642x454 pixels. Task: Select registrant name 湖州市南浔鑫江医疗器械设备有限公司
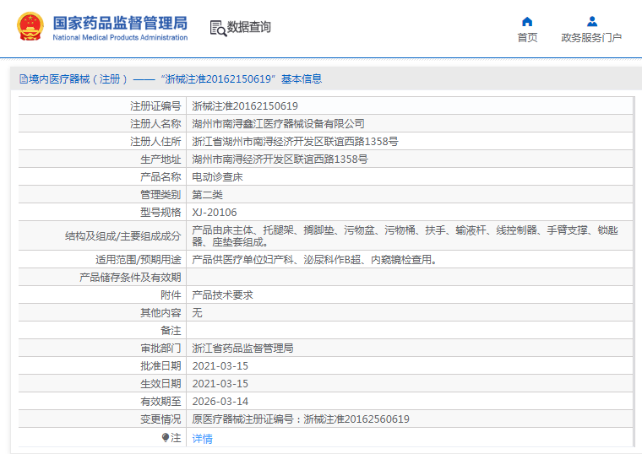tap(278, 123)
